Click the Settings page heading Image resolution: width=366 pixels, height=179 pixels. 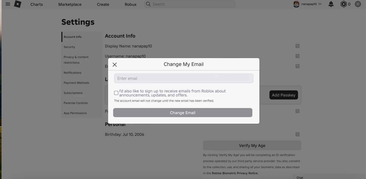pos(78,22)
